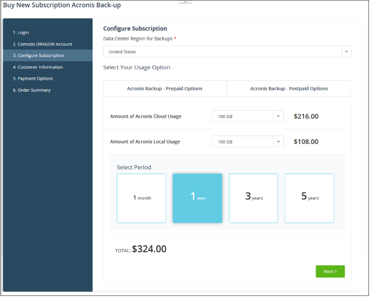
Task: Click the Data Center Region for Backups label
Action: pyautogui.click(x=138, y=39)
